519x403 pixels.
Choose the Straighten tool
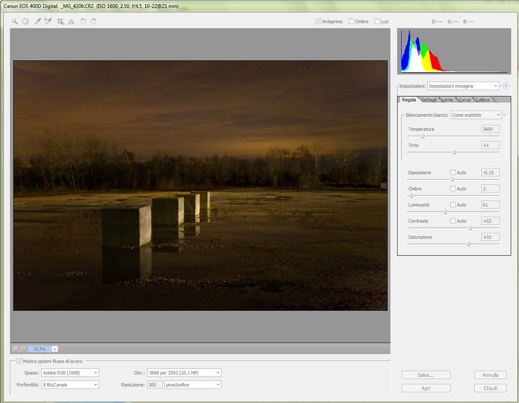pos(71,22)
